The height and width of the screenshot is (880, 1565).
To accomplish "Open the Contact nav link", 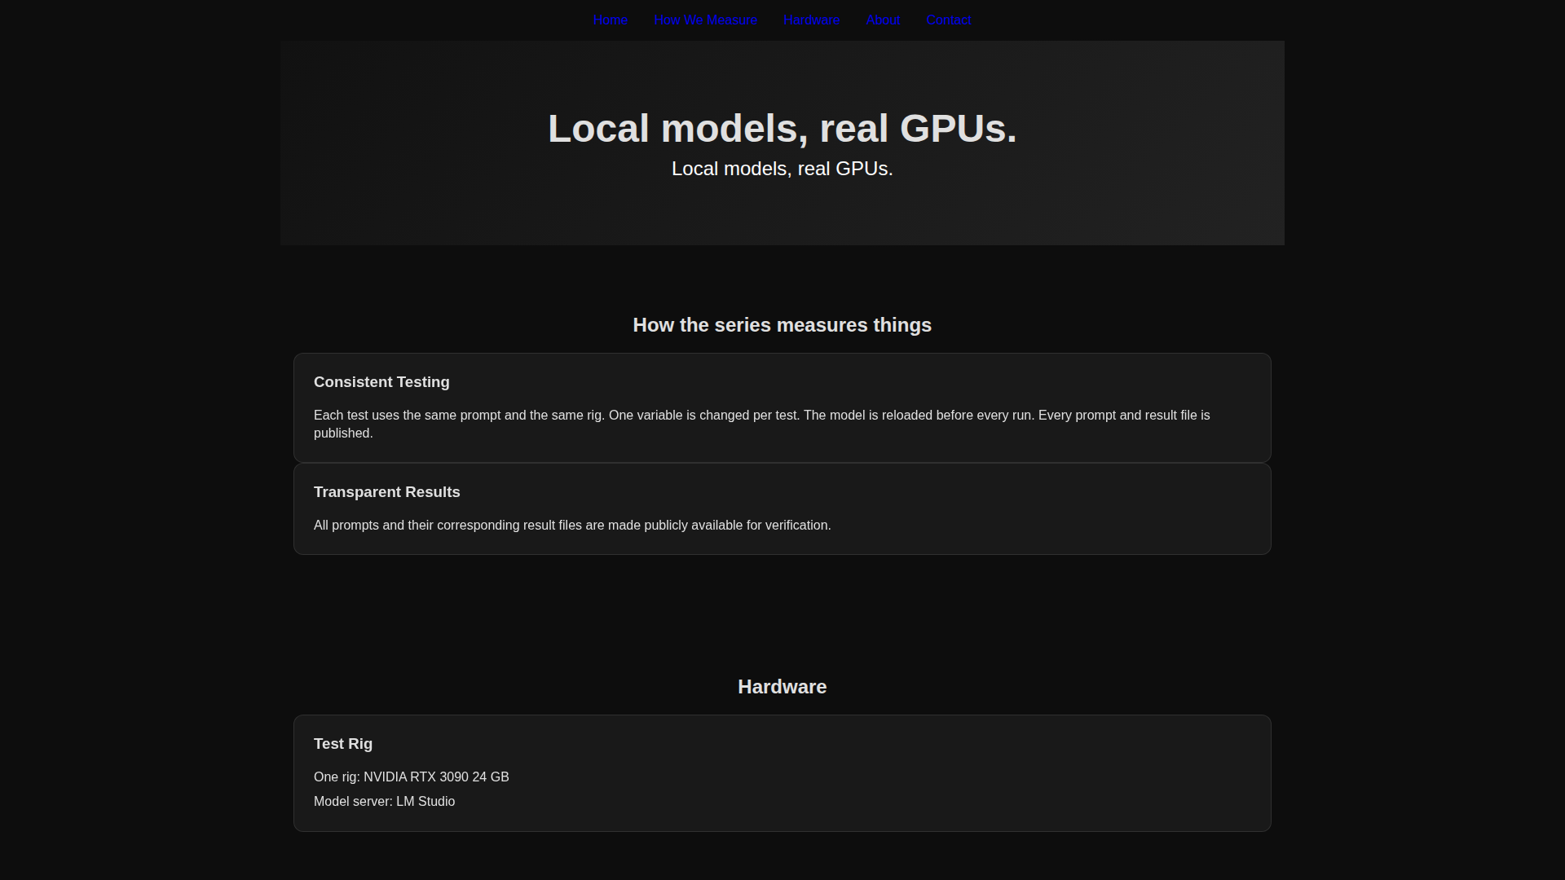I will [x=948, y=20].
